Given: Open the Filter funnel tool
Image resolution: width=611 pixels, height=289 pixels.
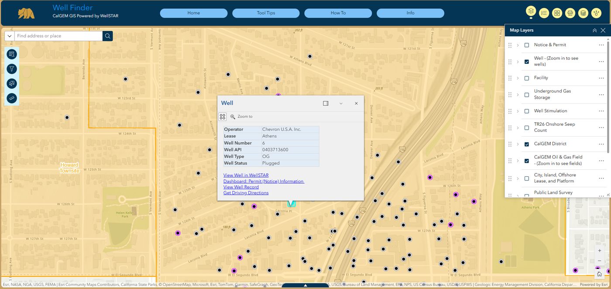Looking at the screenshot, I should [x=12, y=69].
